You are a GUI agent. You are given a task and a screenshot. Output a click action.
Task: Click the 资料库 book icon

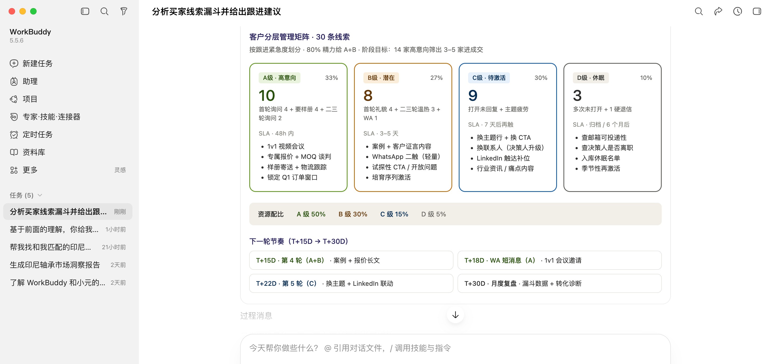coord(14,152)
